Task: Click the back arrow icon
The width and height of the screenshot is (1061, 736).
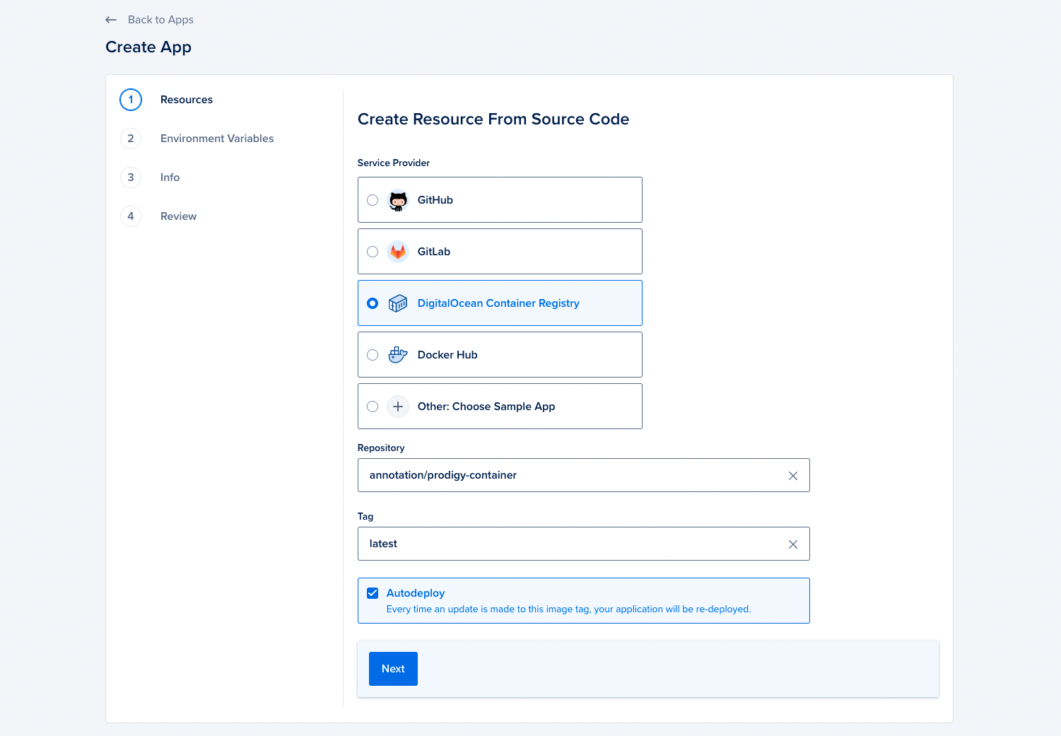Action: coord(111,20)
